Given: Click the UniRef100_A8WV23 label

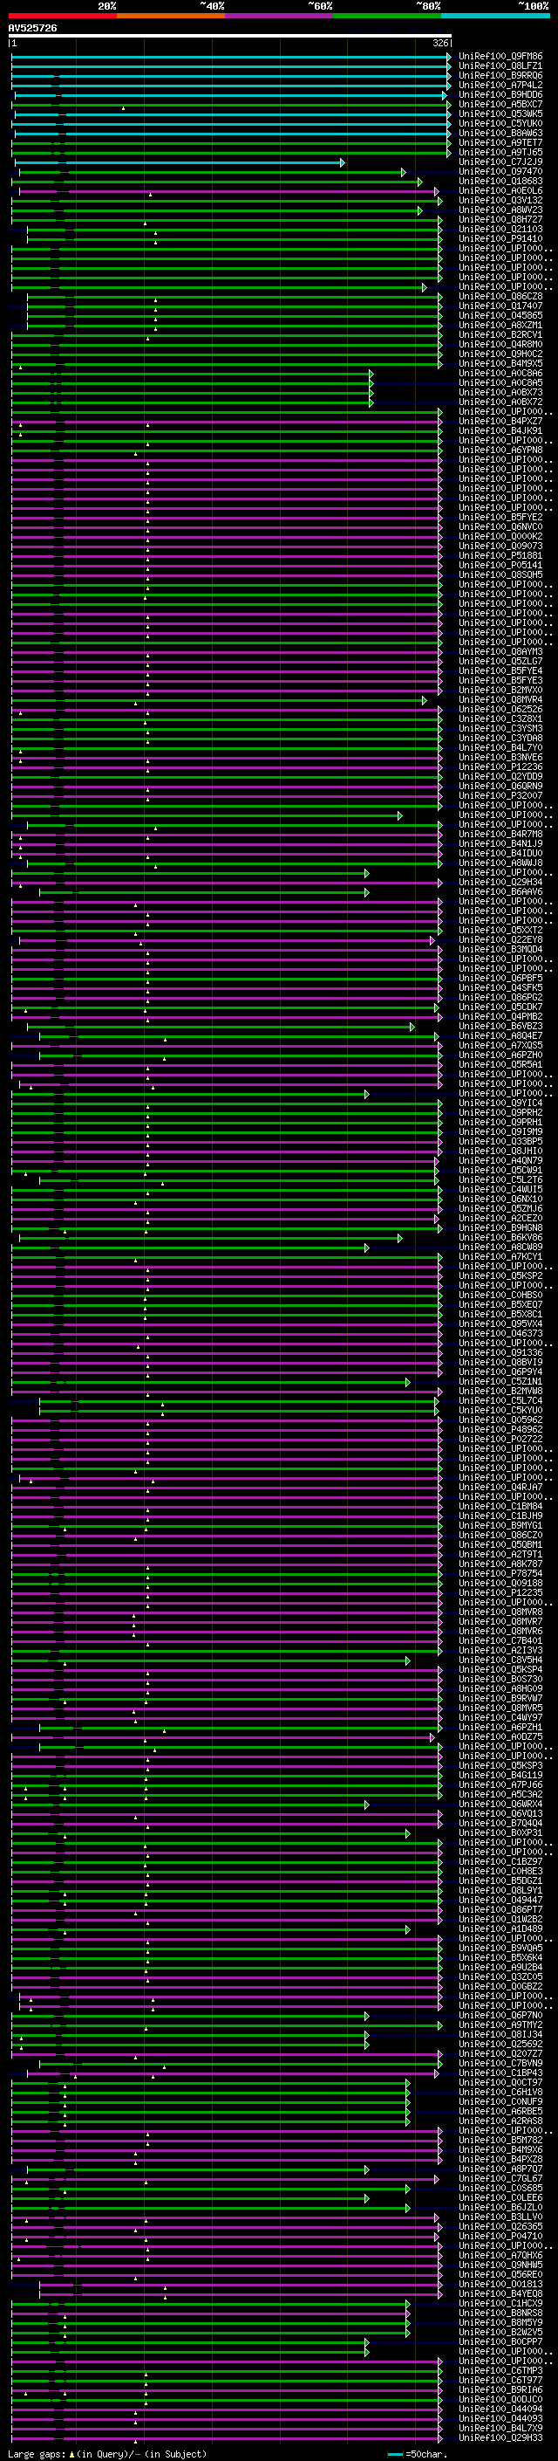Looking at the screenshot, I should click(500, 210).
